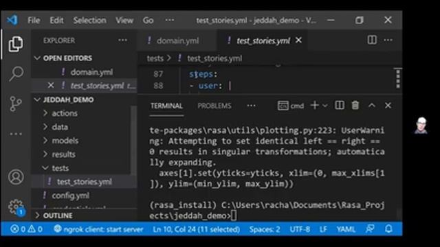The height and width of the screenshot is (247, 440).
Task: Open feedback icon in status bar
Action: pyautogui.click(x=370, y=228)
